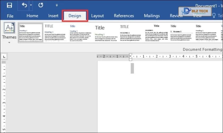This screenshot has width=223, height=133.
Task: Click the first line indent marker on the ruler
Action: (130, 55)
